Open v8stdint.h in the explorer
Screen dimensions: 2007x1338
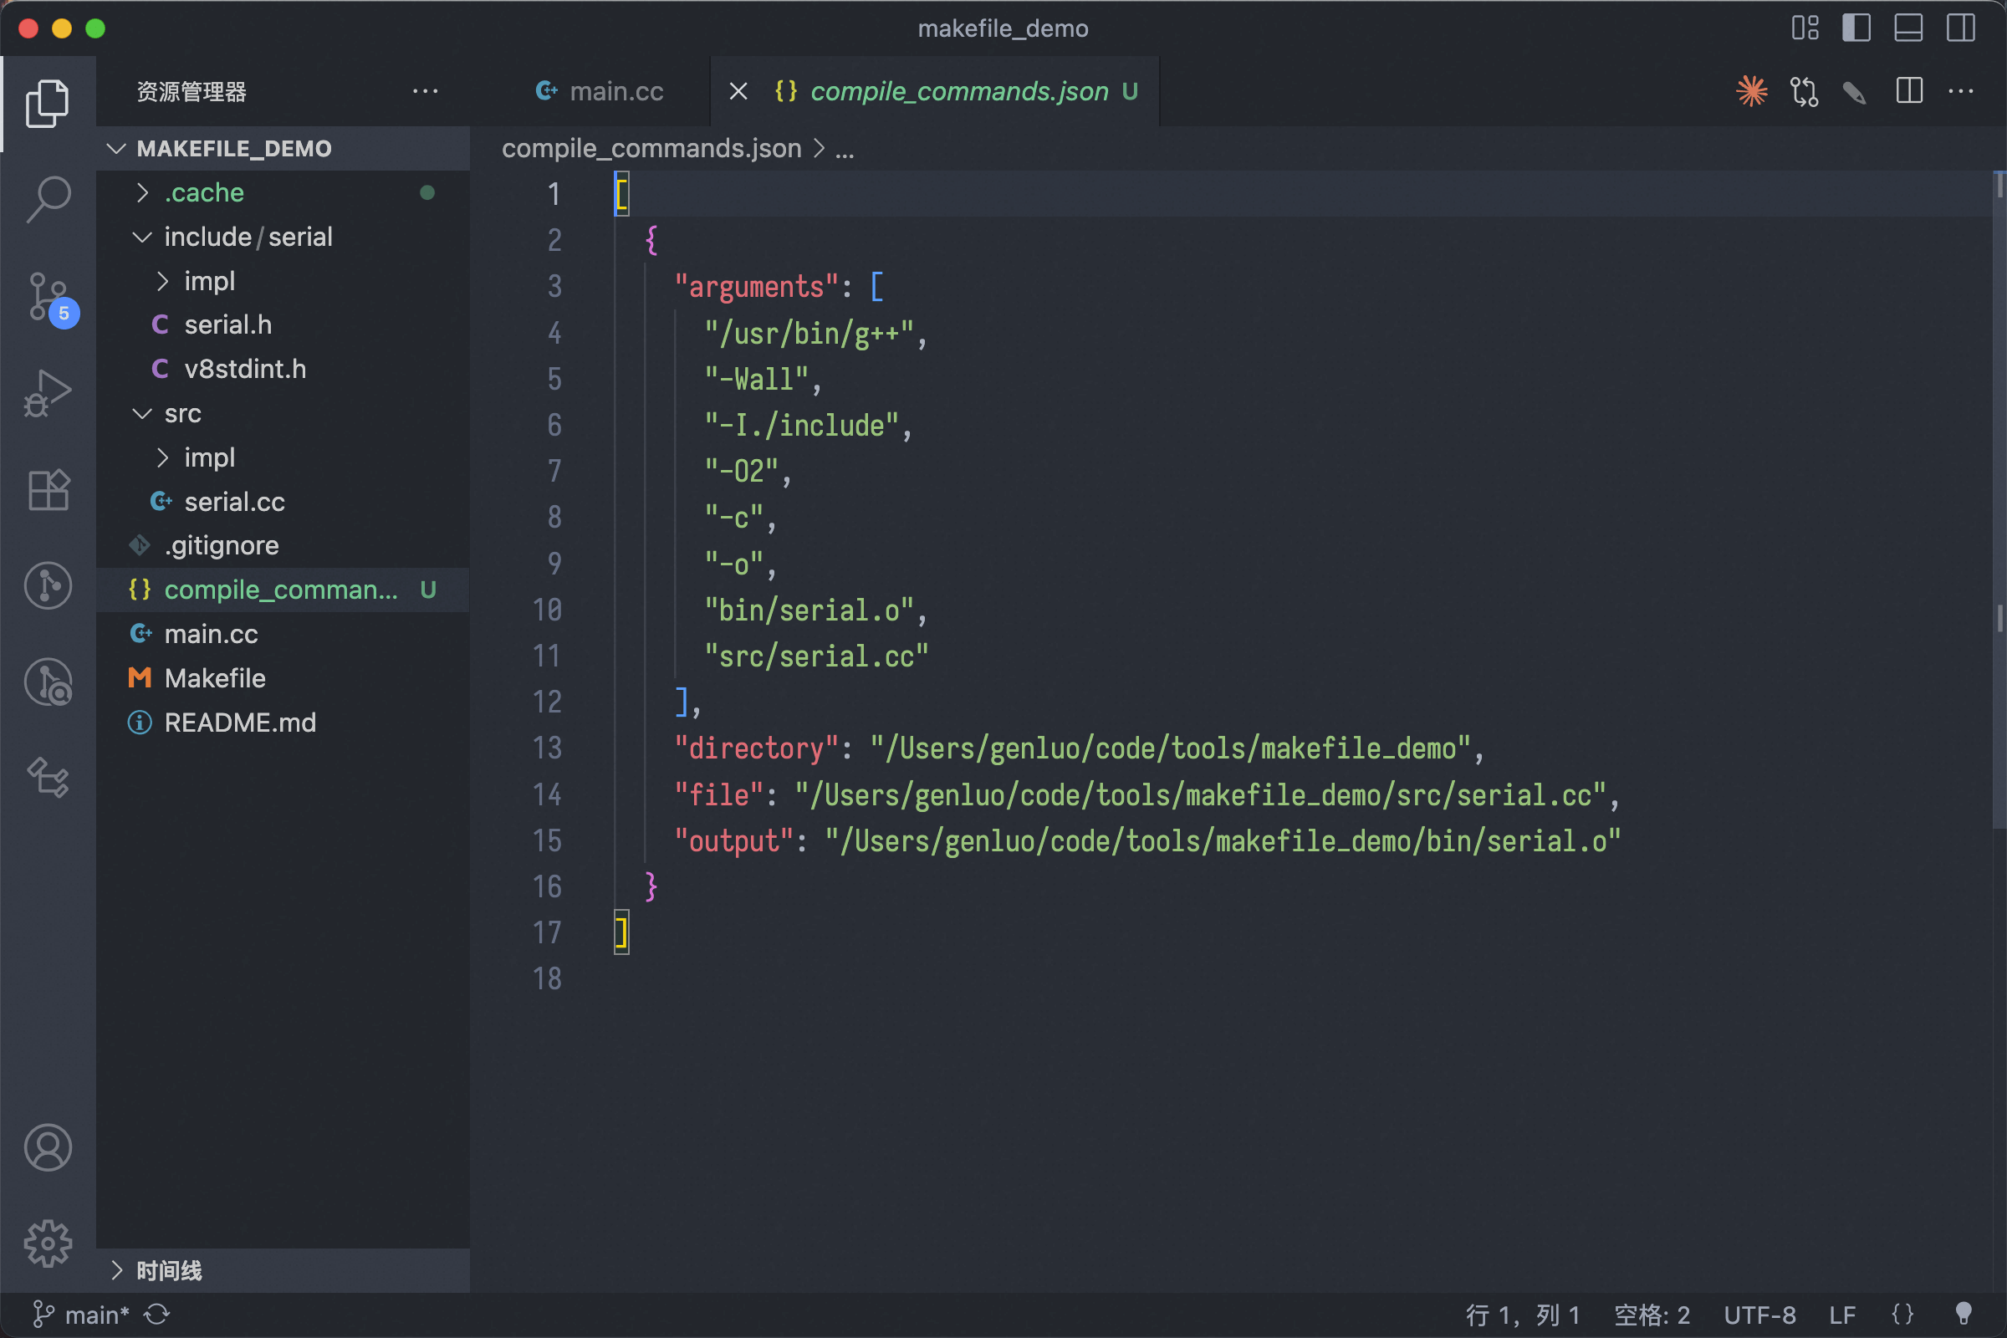(283, 370)
